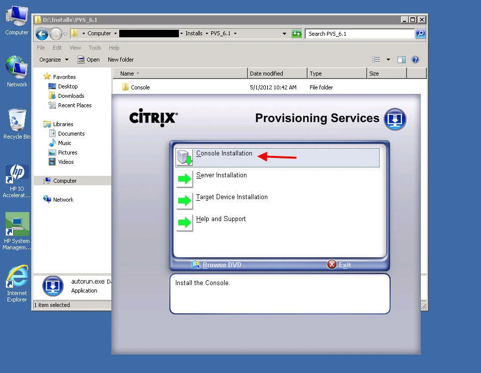
Task: Click the Target Device Installation arrow icon
Action: click(x=185, y=201)
